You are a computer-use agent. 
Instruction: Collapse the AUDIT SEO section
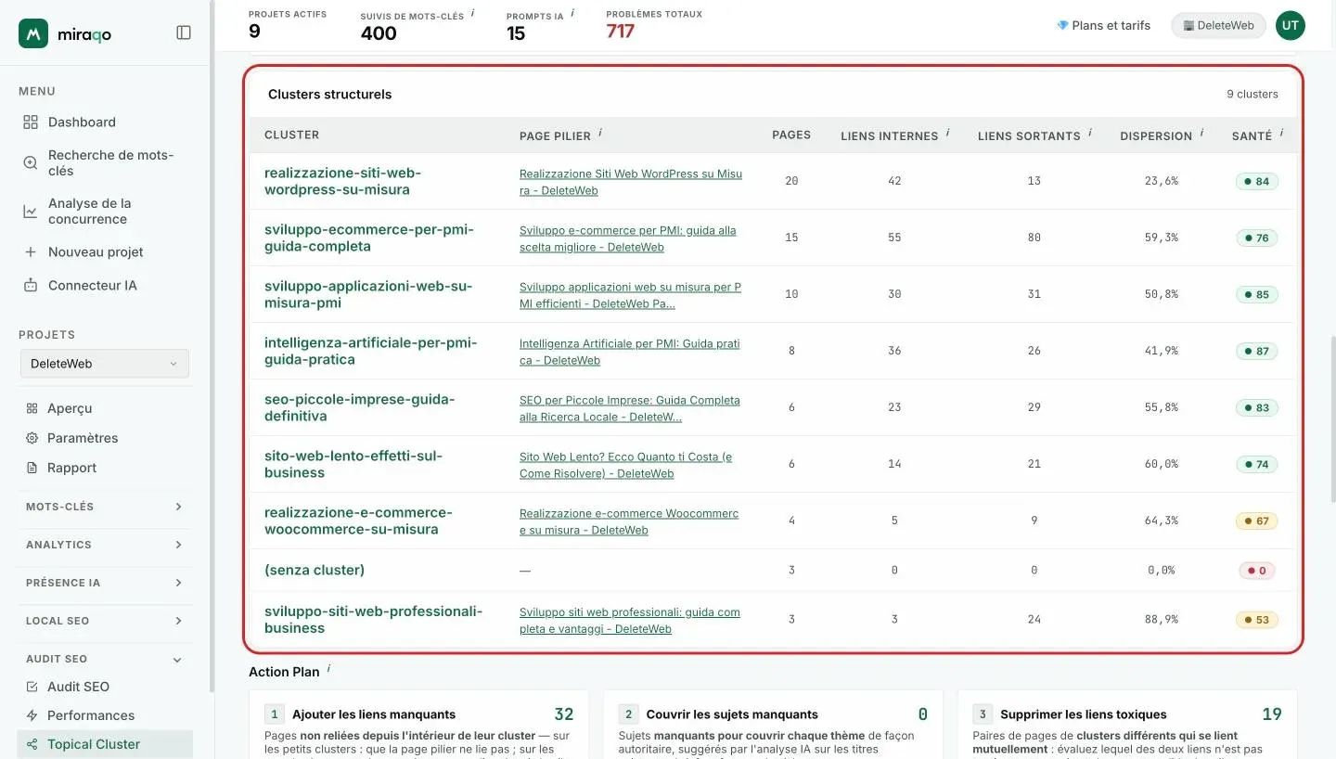tap(104, 659)
